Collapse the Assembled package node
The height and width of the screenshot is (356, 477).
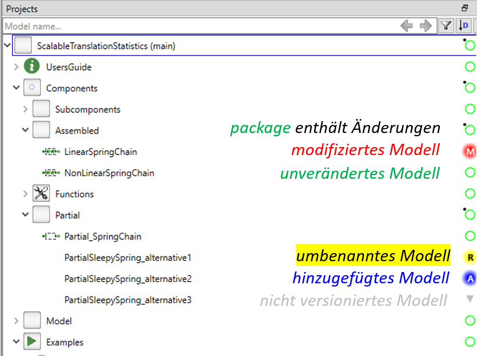coord(25,130)
